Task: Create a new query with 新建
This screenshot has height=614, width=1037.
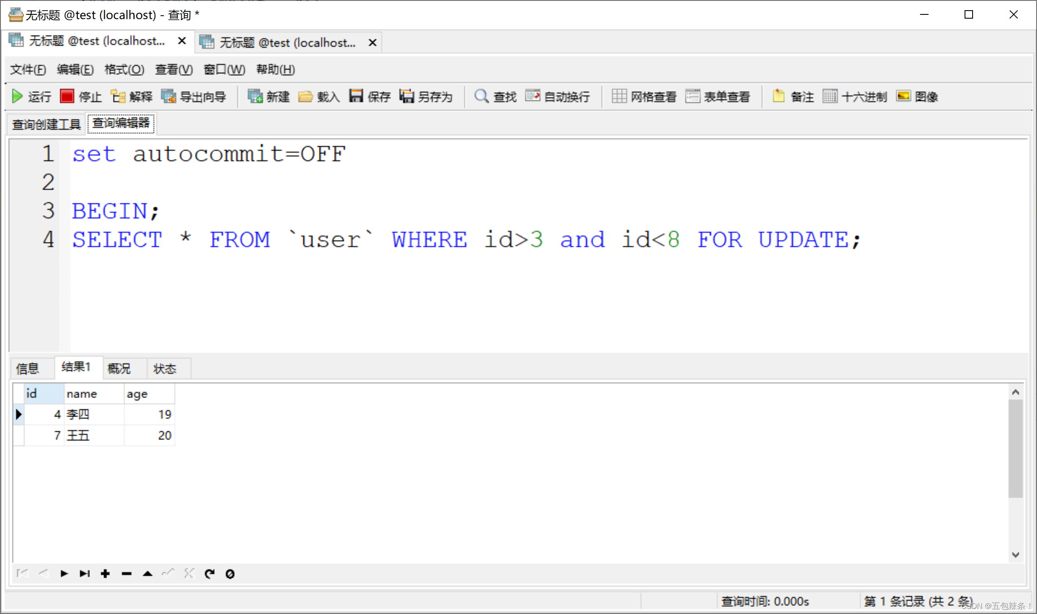Action: [269, 97]
